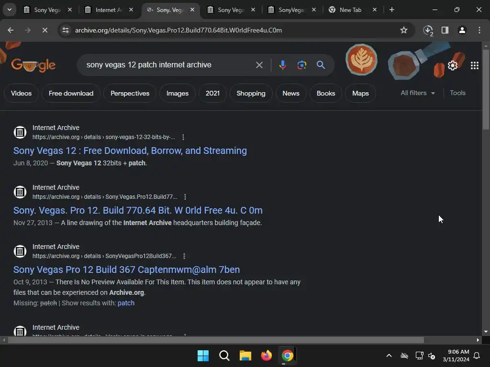The image size is (490, 367).
Task: Filter results by Videos
Action: 21,93
